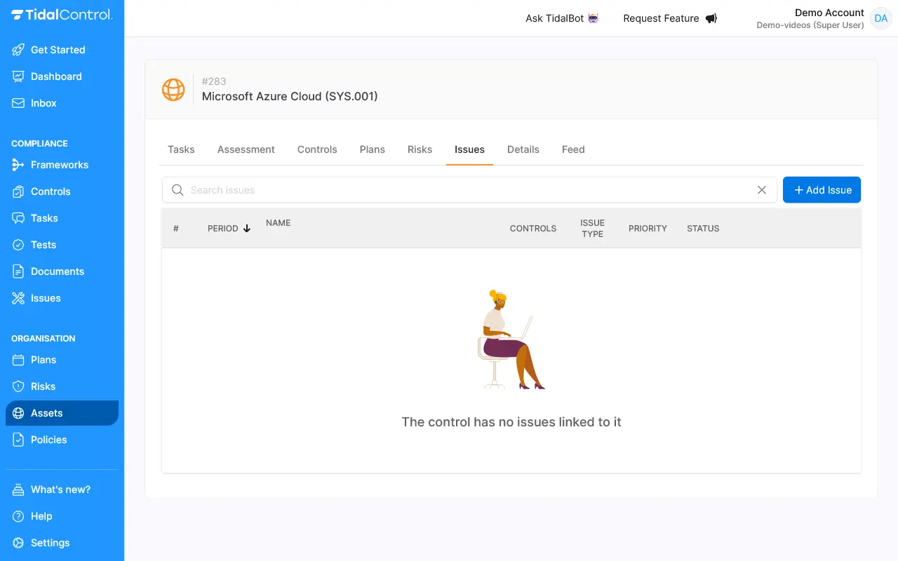Open the Details tab
Viewport: 898px width, 561px height.
pyautogui.click(x=523, y=149)
